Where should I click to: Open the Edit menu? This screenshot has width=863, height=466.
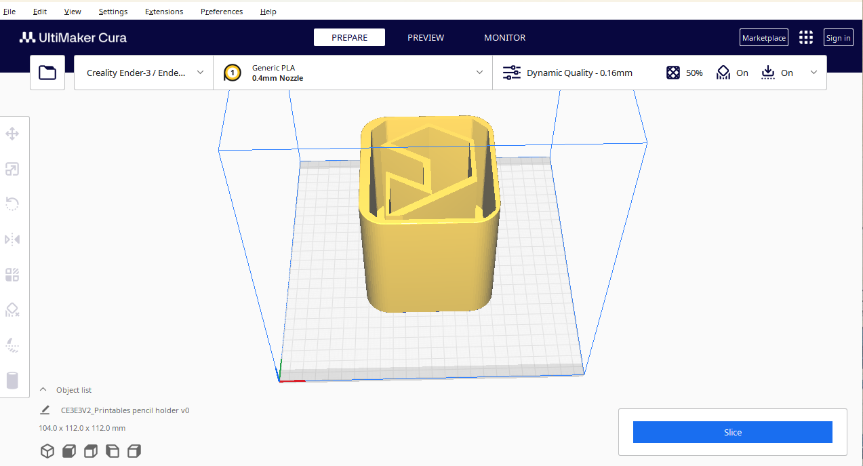(x=40, y=12)
